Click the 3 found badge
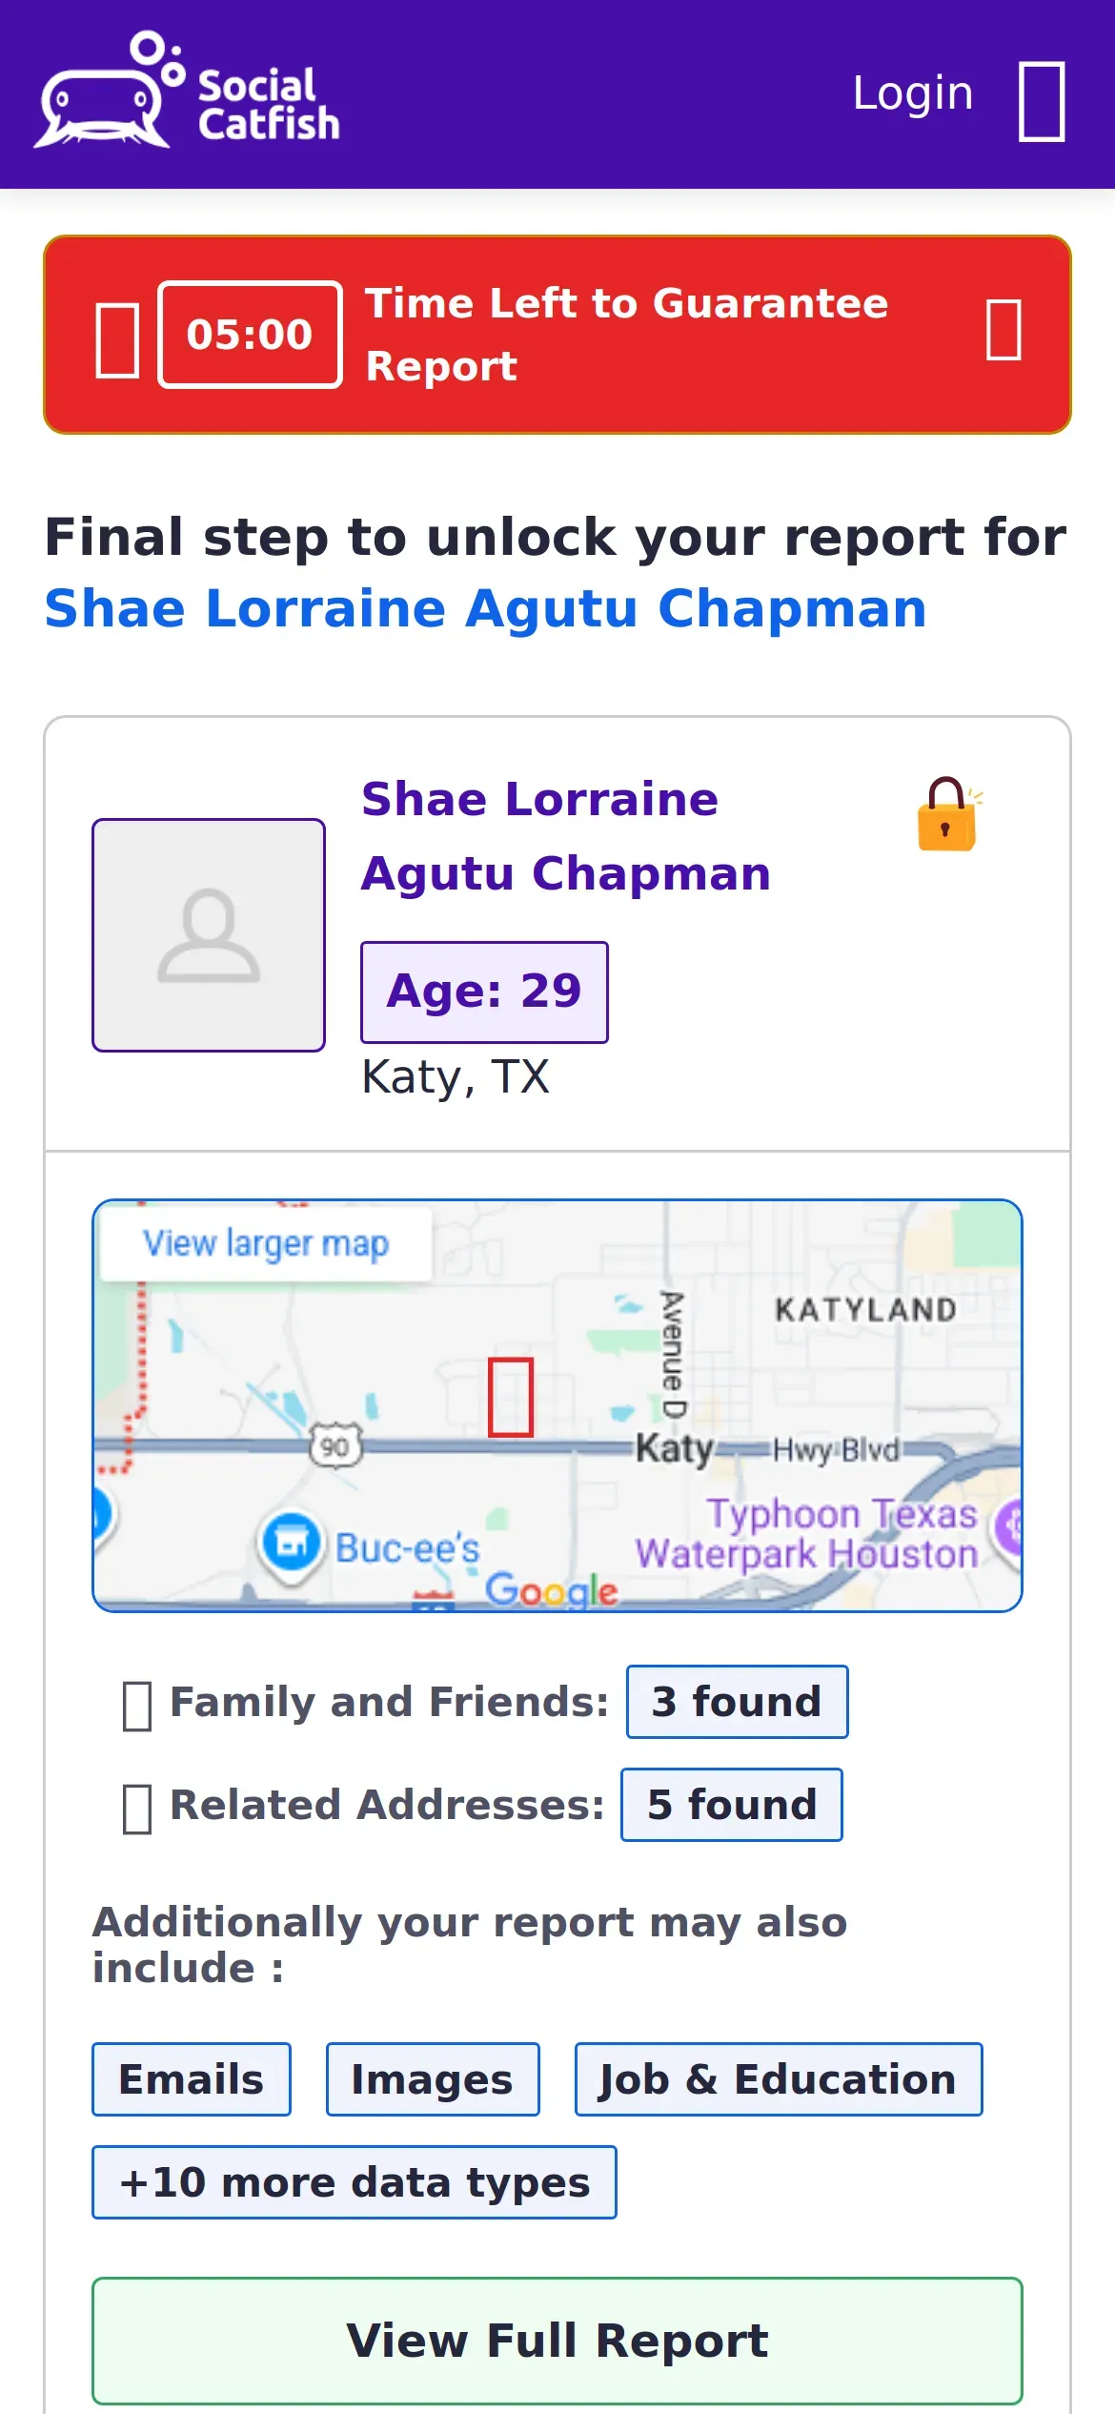Image resolution: width=1115 pixels, height=2414 pixels. pyautogui.click(x=737, y=1702)
